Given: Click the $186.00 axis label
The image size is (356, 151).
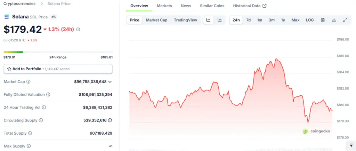Looking at the screenshot, I should coord(343,56).
